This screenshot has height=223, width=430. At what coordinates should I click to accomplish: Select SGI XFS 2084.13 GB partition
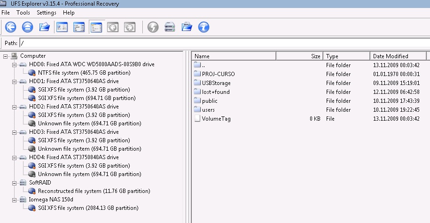(x=88, y=208)
